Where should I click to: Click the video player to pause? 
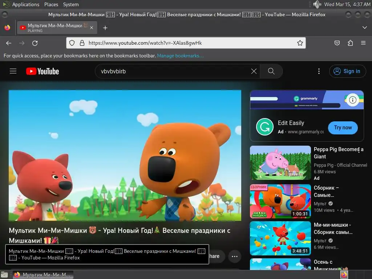coord(125,155)
